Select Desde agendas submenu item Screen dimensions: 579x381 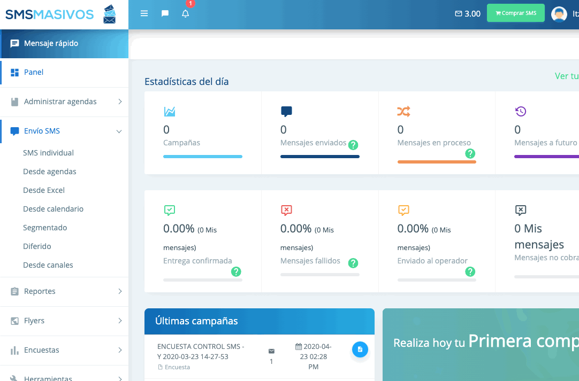49,172
